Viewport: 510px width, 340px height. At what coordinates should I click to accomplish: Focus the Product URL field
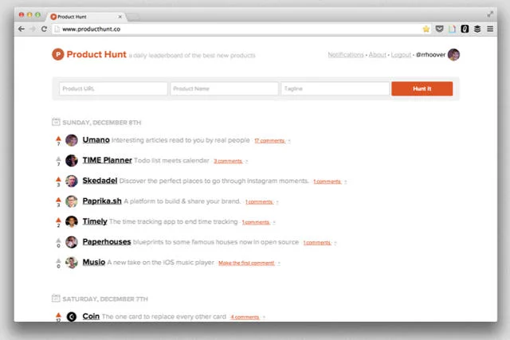[113, 88]
